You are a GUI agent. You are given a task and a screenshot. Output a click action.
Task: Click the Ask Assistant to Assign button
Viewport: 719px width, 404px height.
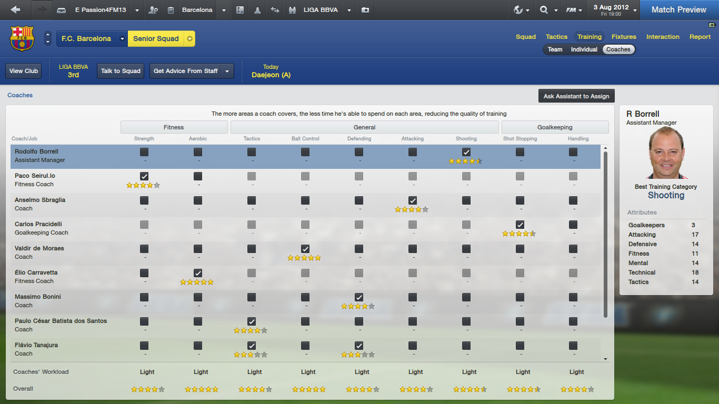point(576,95)
